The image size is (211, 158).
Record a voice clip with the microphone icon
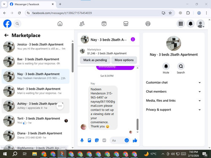pyautogui.click(x=82, y=140)
